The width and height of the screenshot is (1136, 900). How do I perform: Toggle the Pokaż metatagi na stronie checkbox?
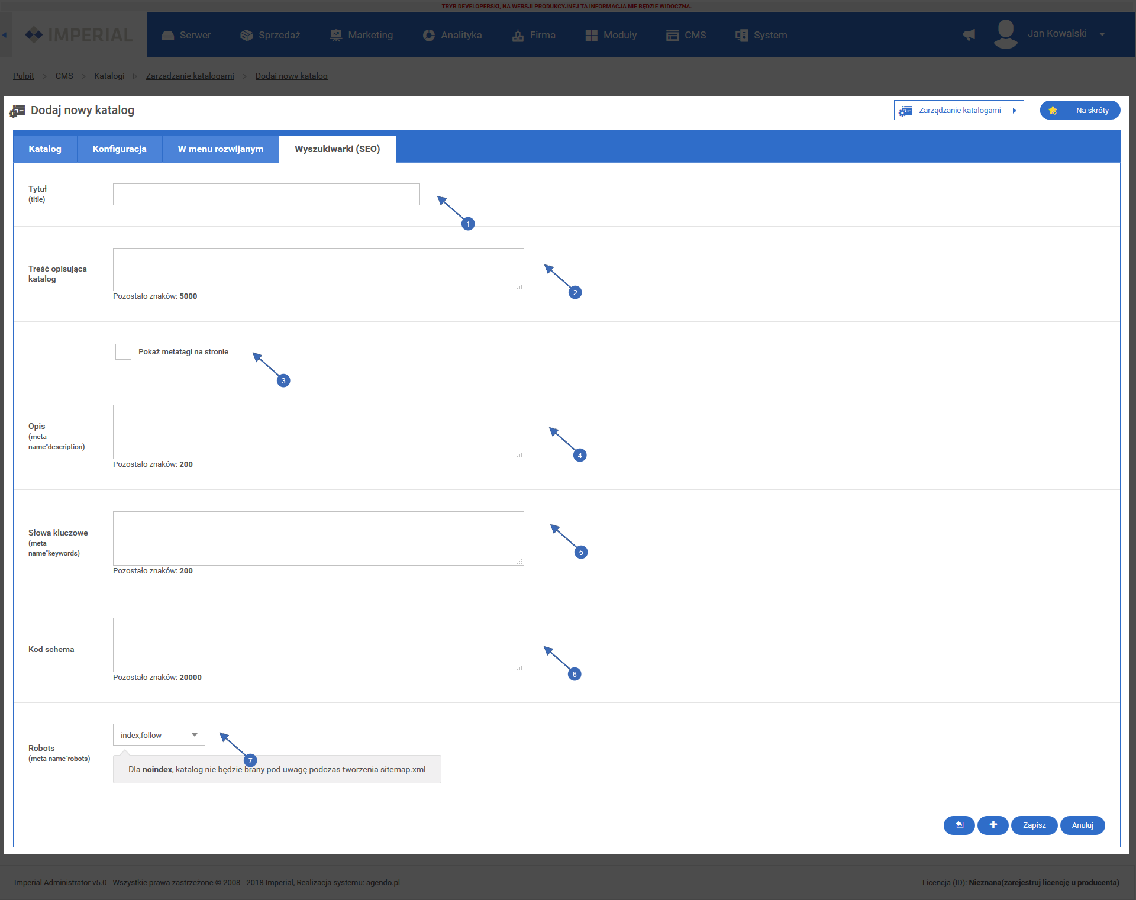123,351
